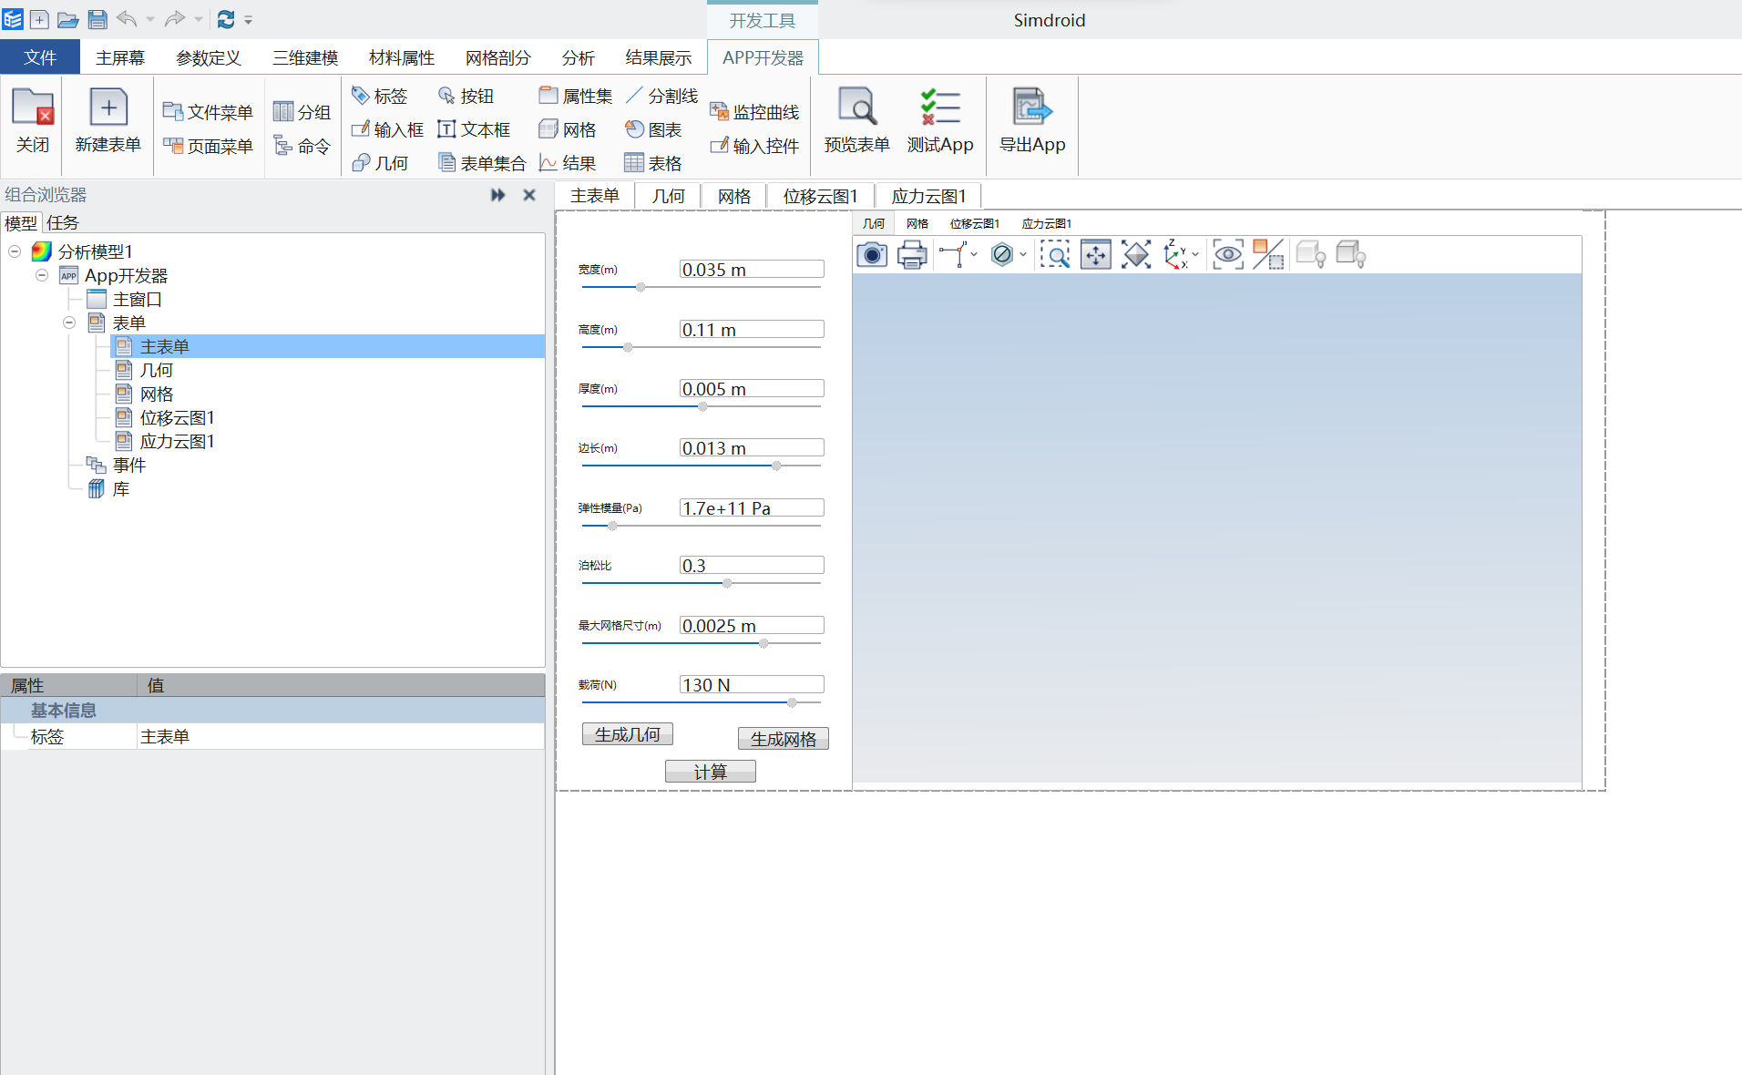Insert a 文本框 control
The width and height of the screenshot is (1742, 1075).
pos(474,129)
